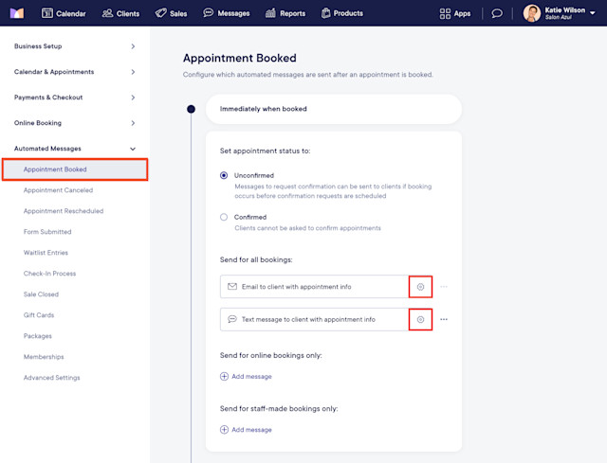Screen dimensions: 607x463
Task: Click Business Setup label in sidebar
Action: 38,46
